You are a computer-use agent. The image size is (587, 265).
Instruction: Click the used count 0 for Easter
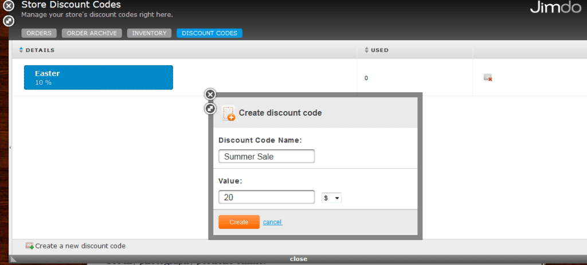[x=366, y=78]
